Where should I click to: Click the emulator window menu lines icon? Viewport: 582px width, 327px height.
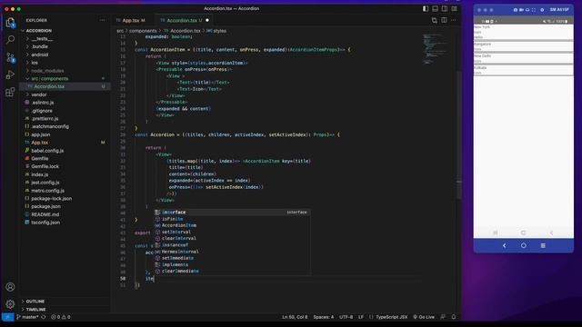point(543,245)
